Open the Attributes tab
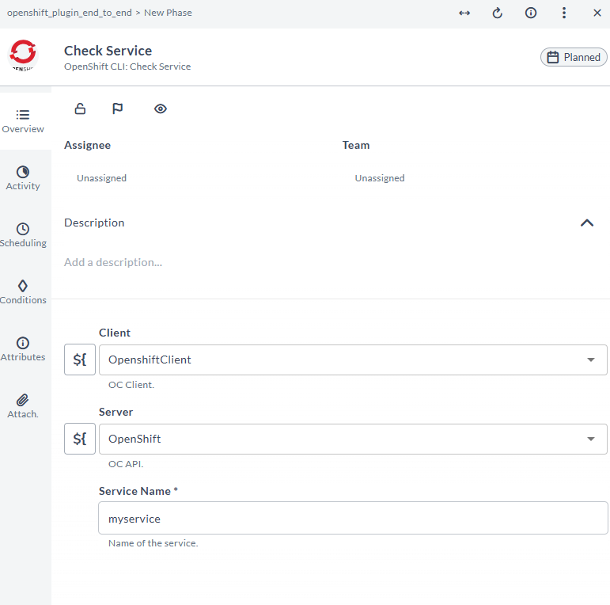 coord(23,349)
